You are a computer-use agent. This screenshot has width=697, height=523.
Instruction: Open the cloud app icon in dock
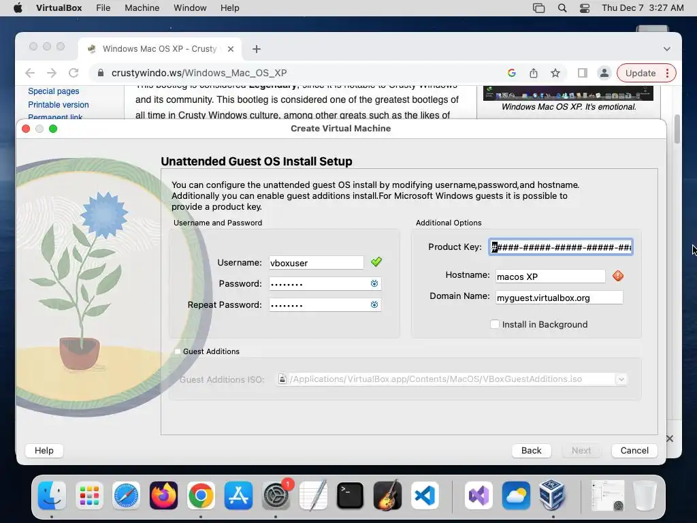(516, 496)
